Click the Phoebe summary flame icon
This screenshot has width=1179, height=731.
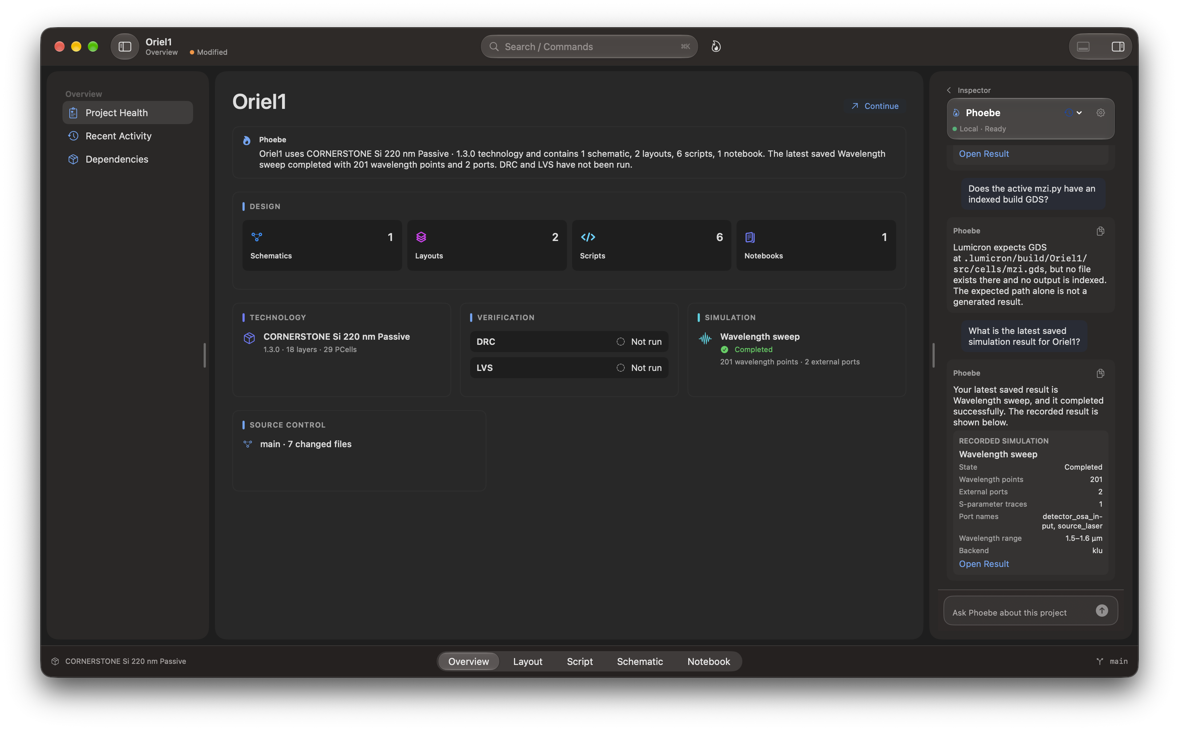pyautogui.click(x=246, y=140)
